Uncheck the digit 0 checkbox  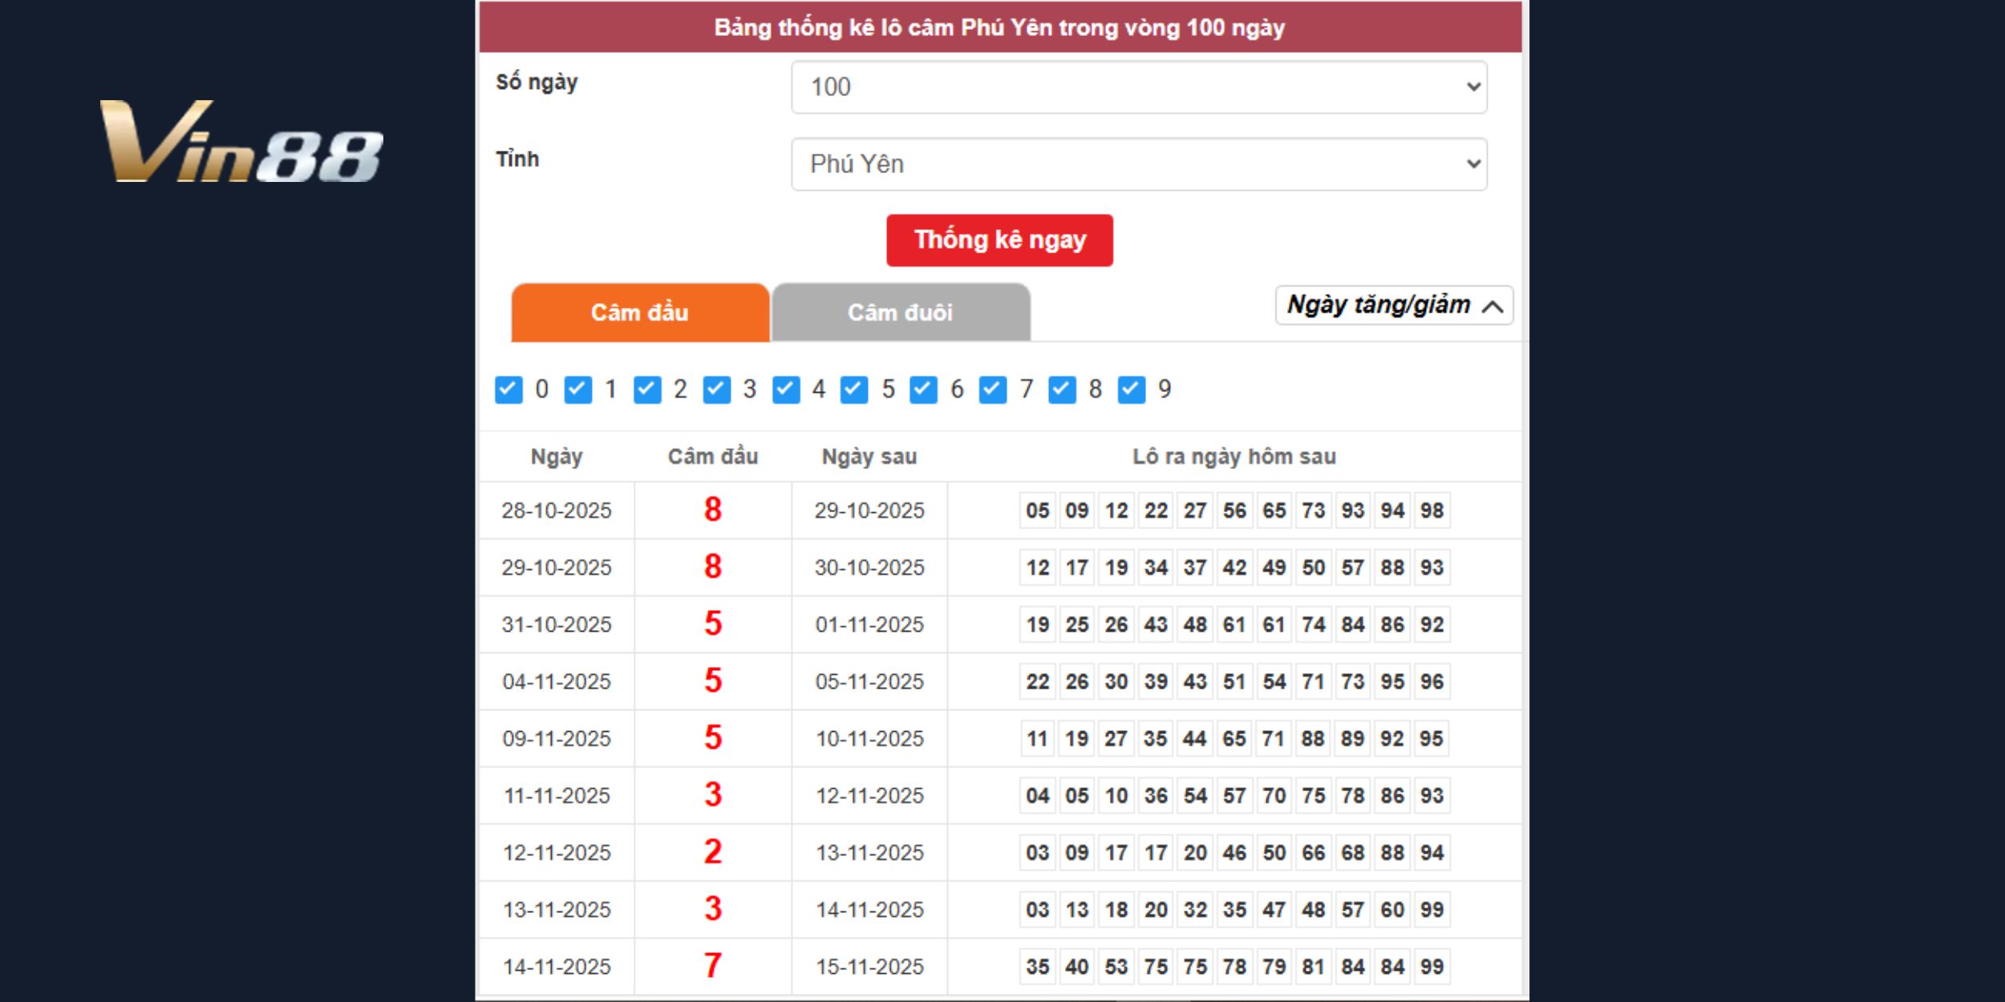pyautogui.click(x=508, y=390)
